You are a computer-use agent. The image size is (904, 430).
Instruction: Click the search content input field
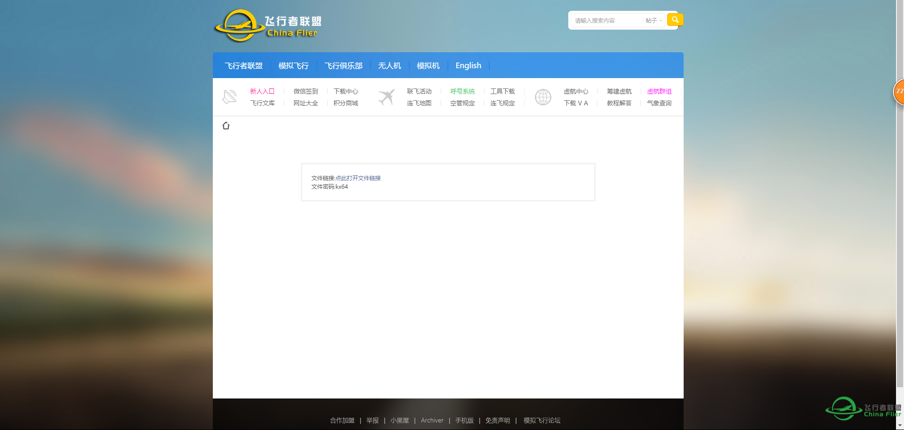(x=606, y=21)
